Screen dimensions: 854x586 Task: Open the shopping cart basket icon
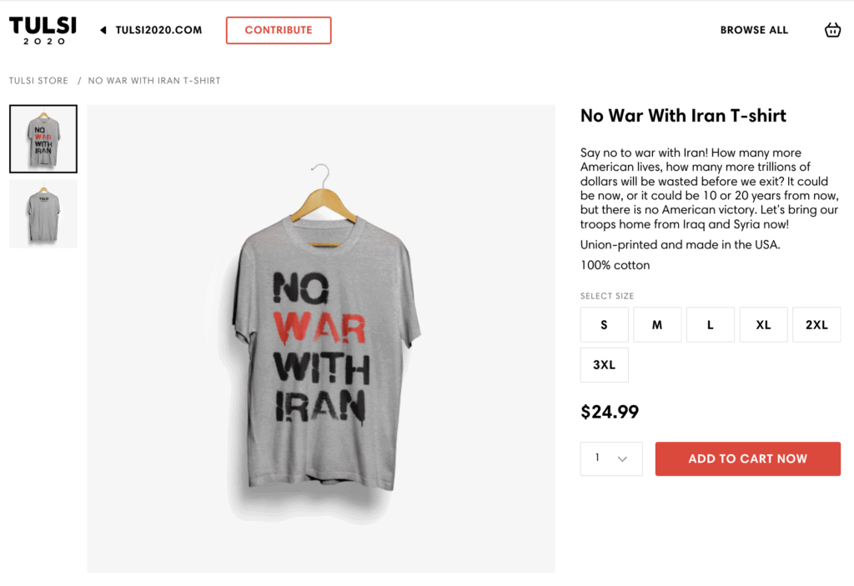click(x=832, y=30)
